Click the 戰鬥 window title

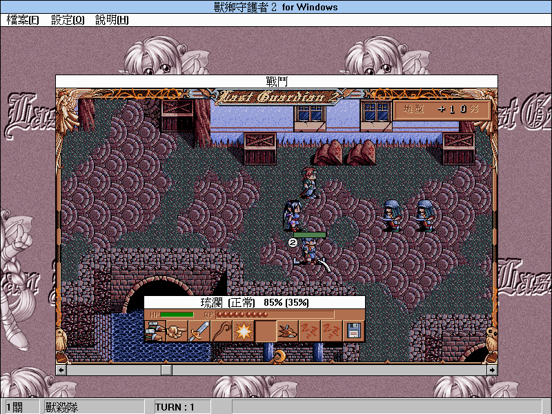[277, 81]
